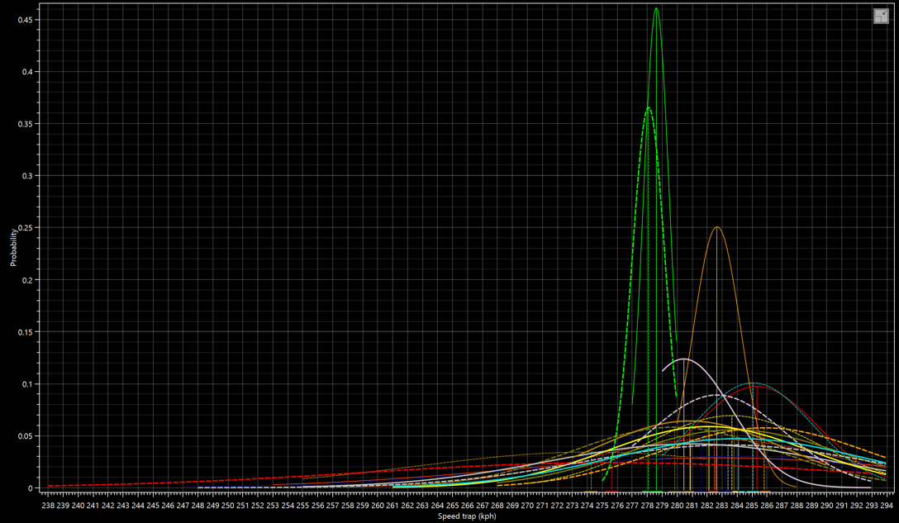Screen dimensions: 899x523
Task: Click the 278 label on the speed axis
Action: click(x=647, y=505)
